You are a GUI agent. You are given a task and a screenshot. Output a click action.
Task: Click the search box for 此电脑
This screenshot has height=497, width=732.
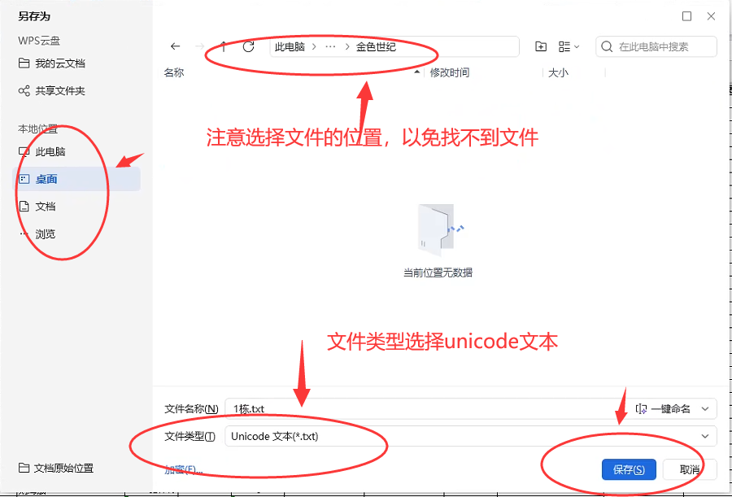(663, 47)
